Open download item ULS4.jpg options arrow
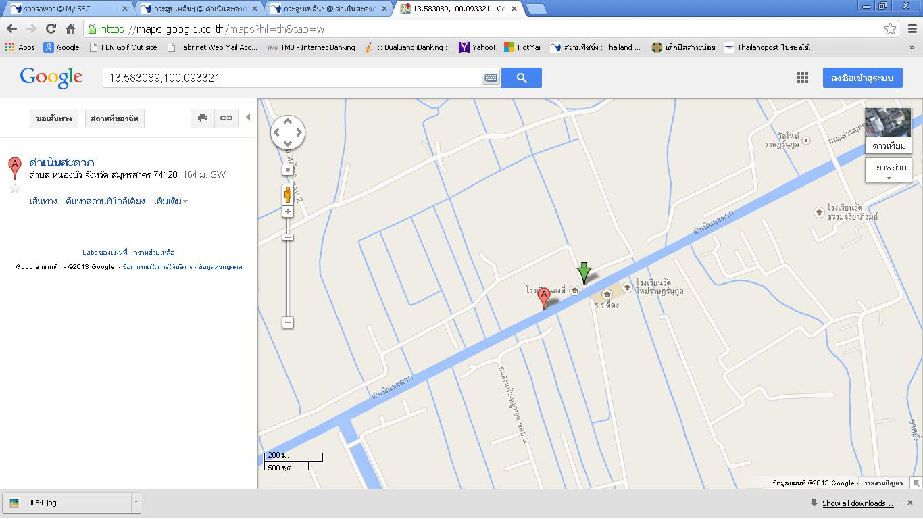This screenshot has width=923, height=519. click(136, 503)
